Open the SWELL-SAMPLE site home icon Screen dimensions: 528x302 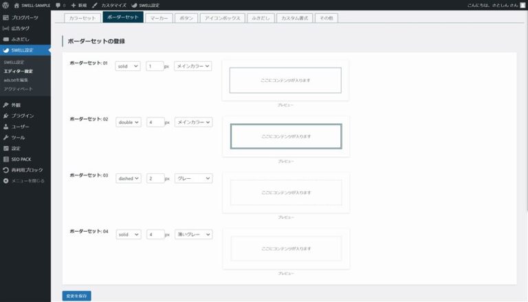click(x=16, y=5)
